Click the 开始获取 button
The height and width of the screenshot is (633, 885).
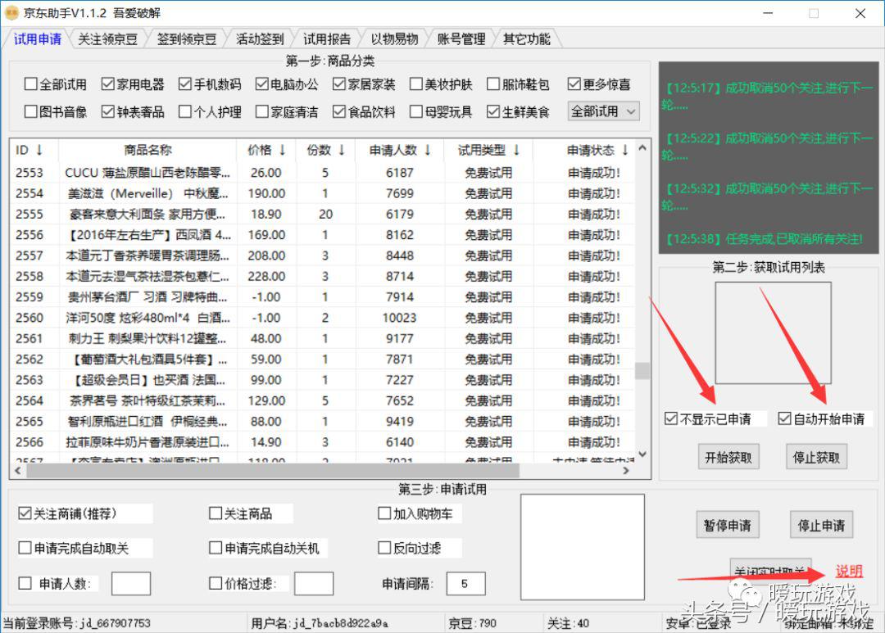point(728,457)
